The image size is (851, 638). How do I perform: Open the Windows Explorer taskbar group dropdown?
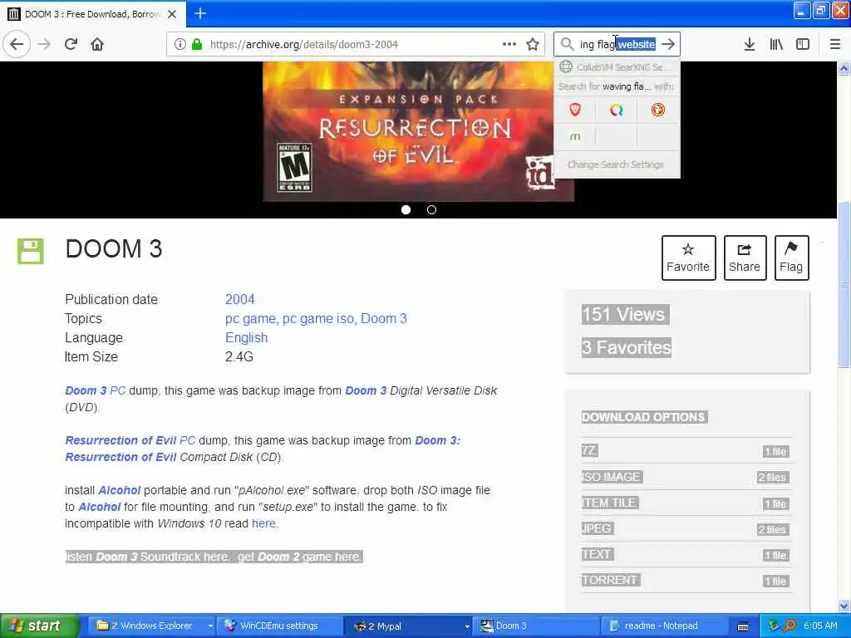[x=210, y=626]
